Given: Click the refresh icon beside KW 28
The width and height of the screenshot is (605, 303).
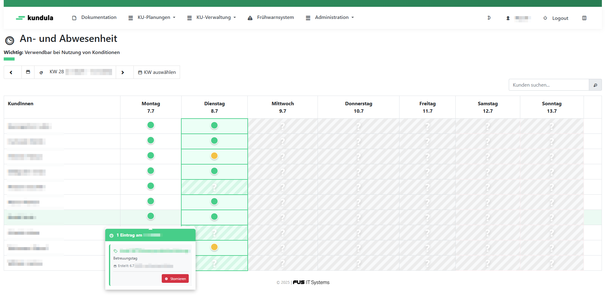Looking at the screenshot, I should click(41, 72).
